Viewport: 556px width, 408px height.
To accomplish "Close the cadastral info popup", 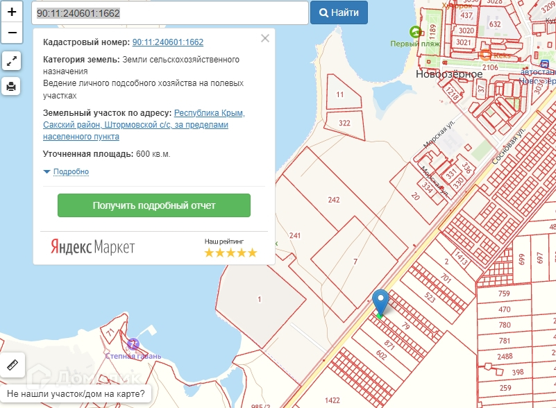I will pos(265,38).
